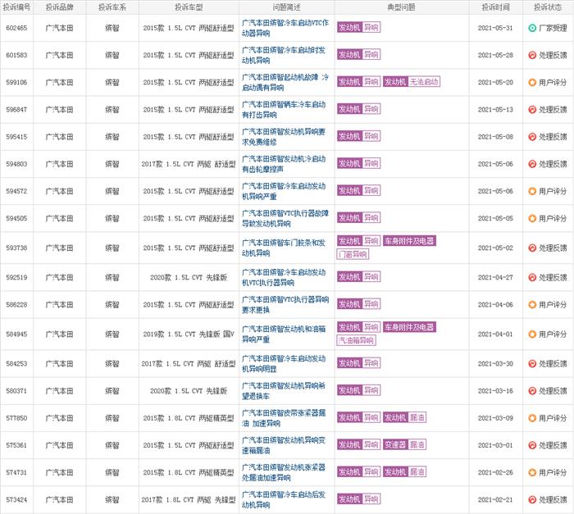Click the 发动机 漏油 tag in row 577850
The width and height of the screenshot is (574, 514).
tap(404, 417)
